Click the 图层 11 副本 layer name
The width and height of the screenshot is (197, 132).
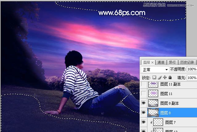click(x=170, y=84)
